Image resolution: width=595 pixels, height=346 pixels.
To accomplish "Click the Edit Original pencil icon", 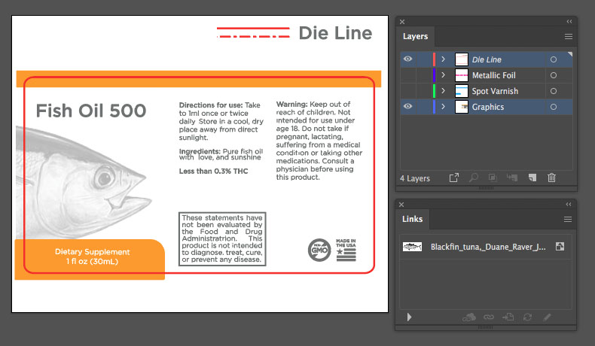I will click(547, 317).
